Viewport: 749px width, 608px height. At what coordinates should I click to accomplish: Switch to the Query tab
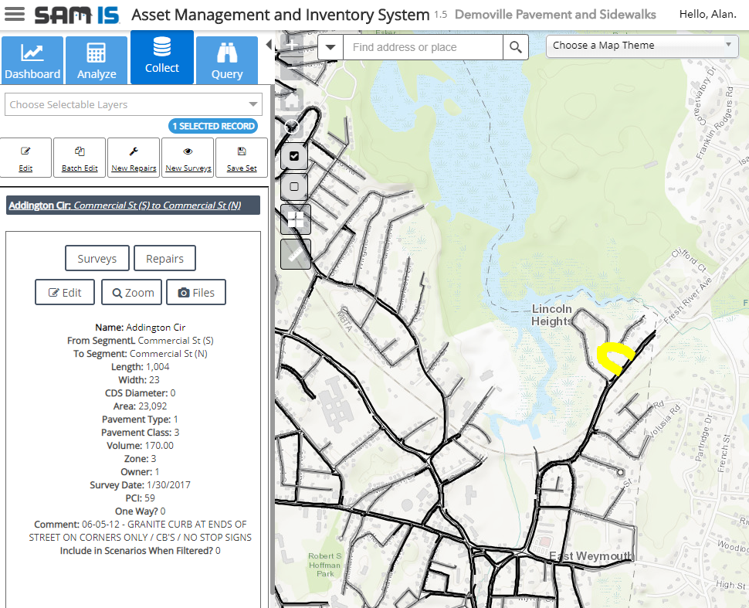coord(227,61)
